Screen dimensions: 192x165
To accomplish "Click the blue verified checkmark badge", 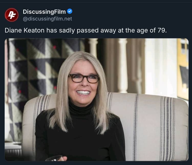I will click(70, 11).
